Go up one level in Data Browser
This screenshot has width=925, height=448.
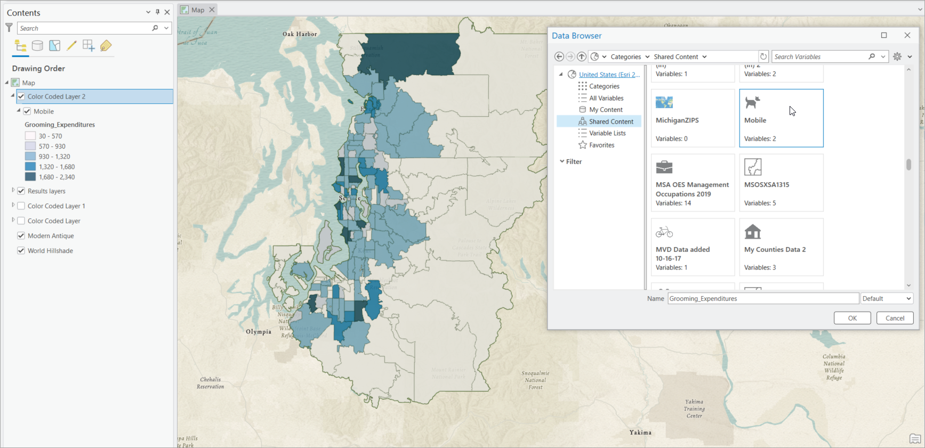(582, 56)
